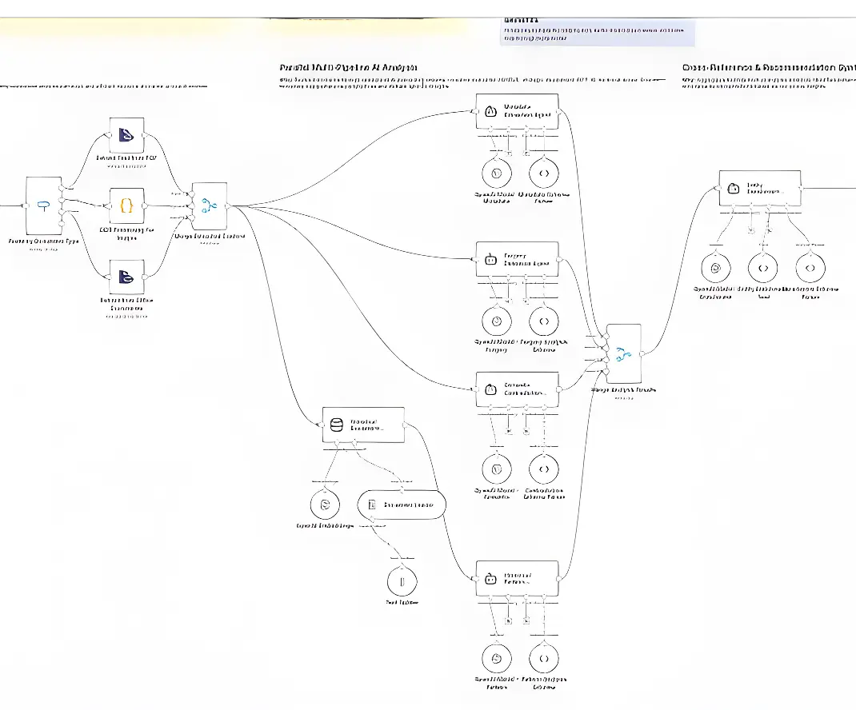
Task: Open the rightmost agent node after Merge Analysis
Action: click(x=759, y=188)
